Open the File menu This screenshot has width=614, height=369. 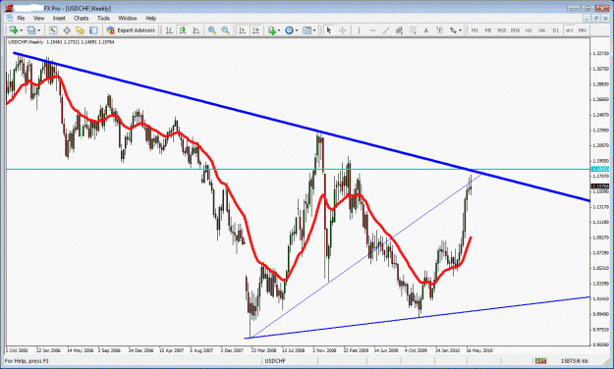click(21, 18)
